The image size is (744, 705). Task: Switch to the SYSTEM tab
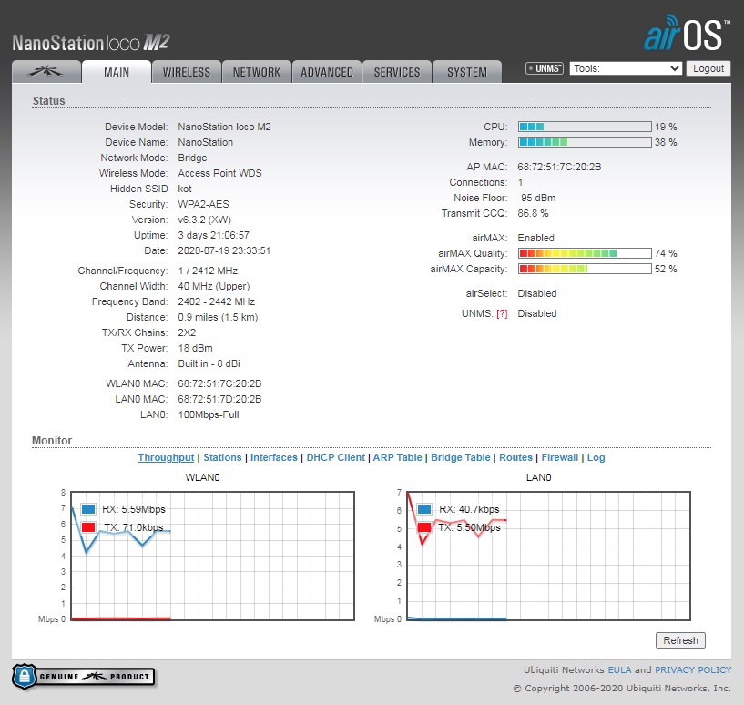point(467,72)
